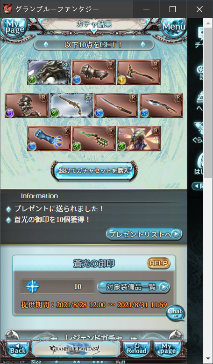Select the winged fairy summon item
Image resolution: width=213 pixels, height=364 pixels.
coord(139,139)
